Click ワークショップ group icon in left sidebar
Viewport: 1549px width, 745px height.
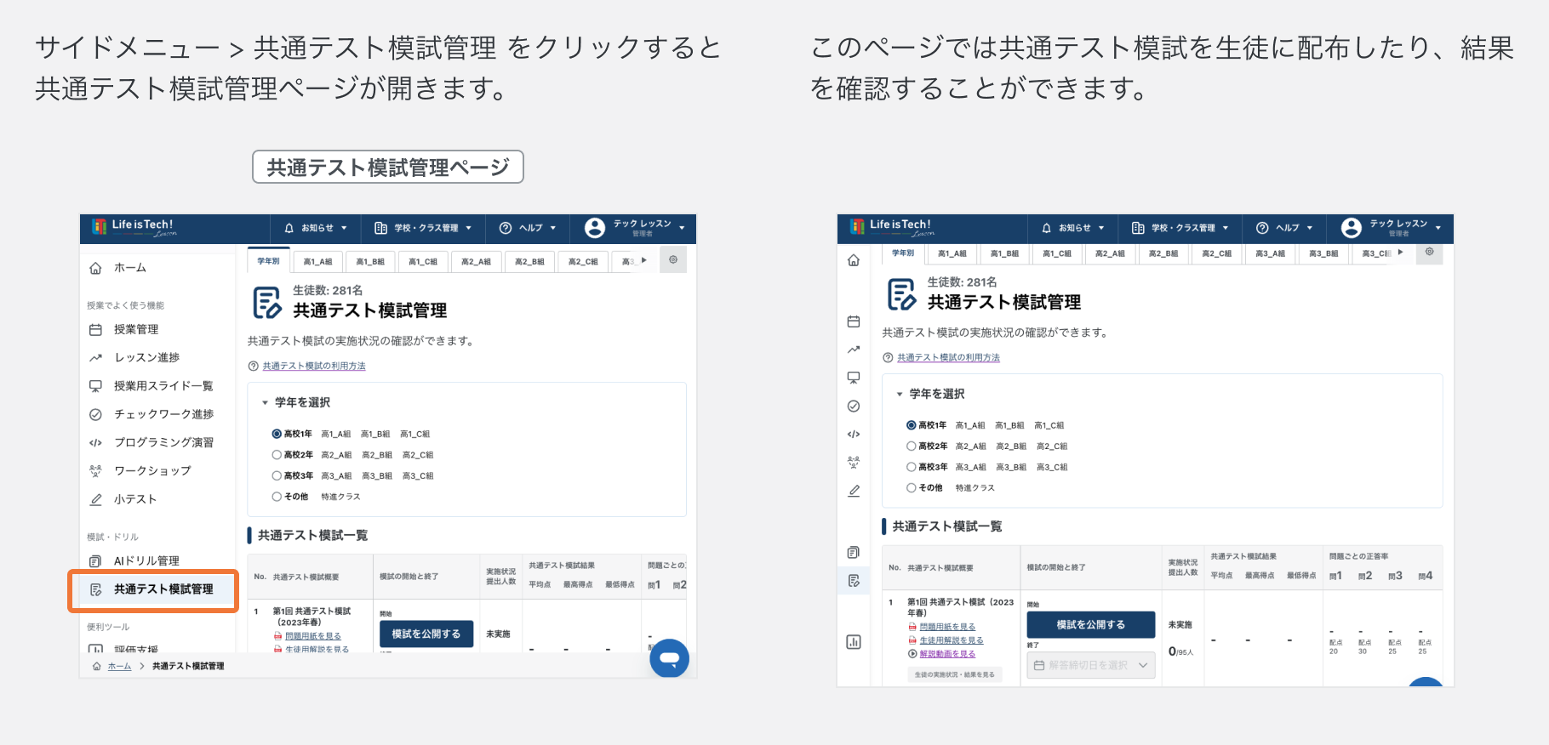point(95,470)
